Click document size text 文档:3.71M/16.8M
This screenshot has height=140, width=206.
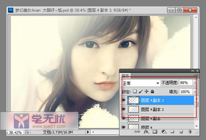[x=58, y=132]
